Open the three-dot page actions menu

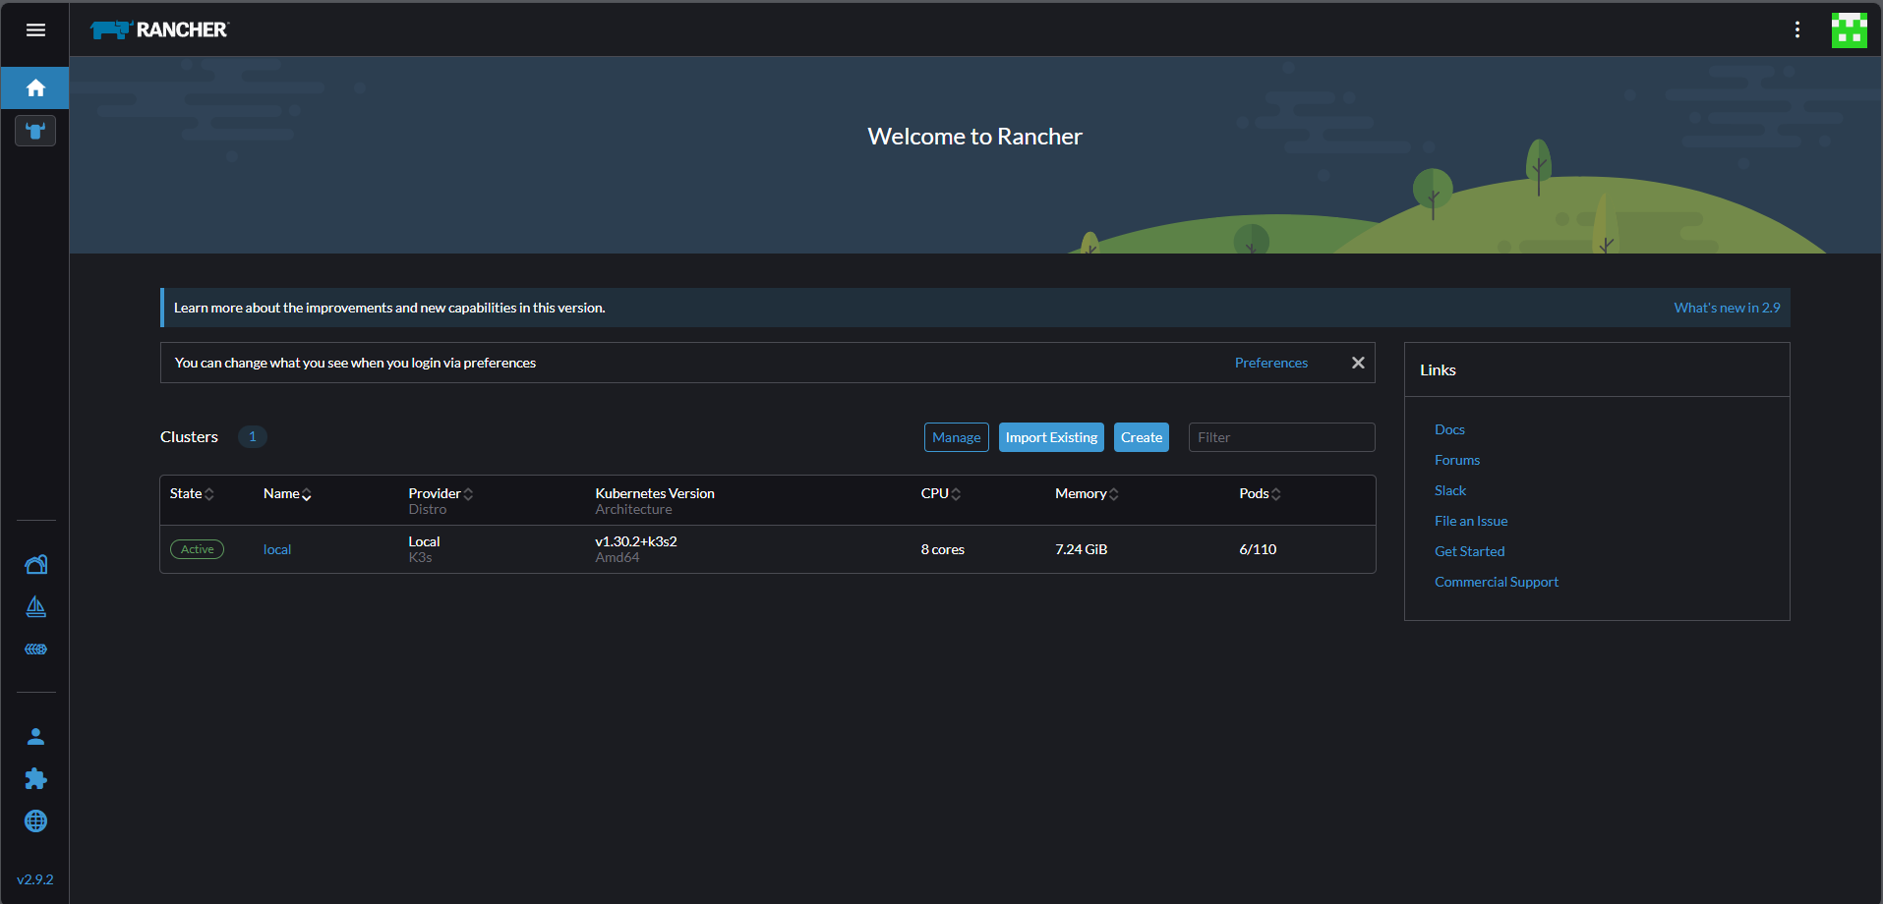pos(1796,29)
